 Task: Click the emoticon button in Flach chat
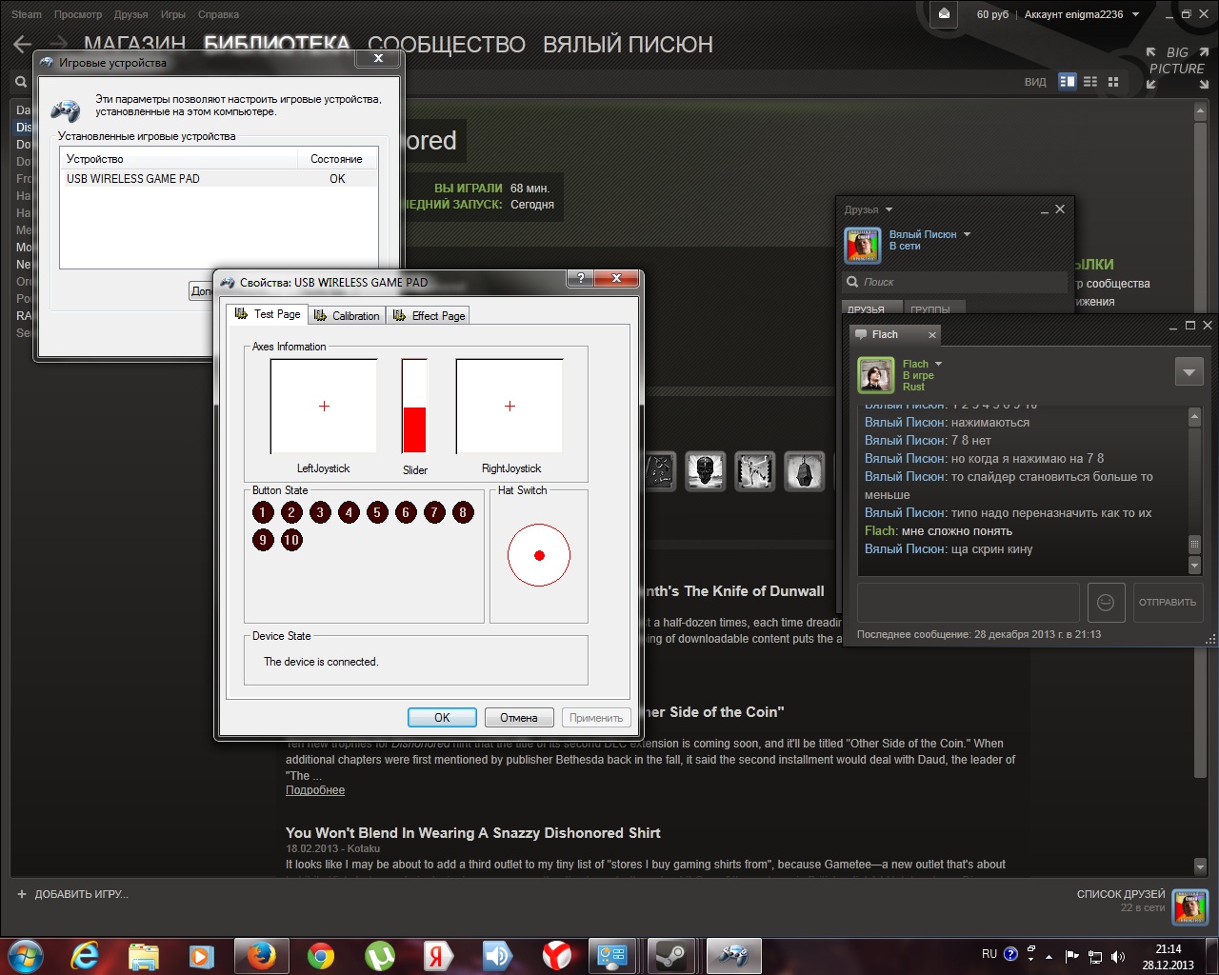tap(1106, 602)
